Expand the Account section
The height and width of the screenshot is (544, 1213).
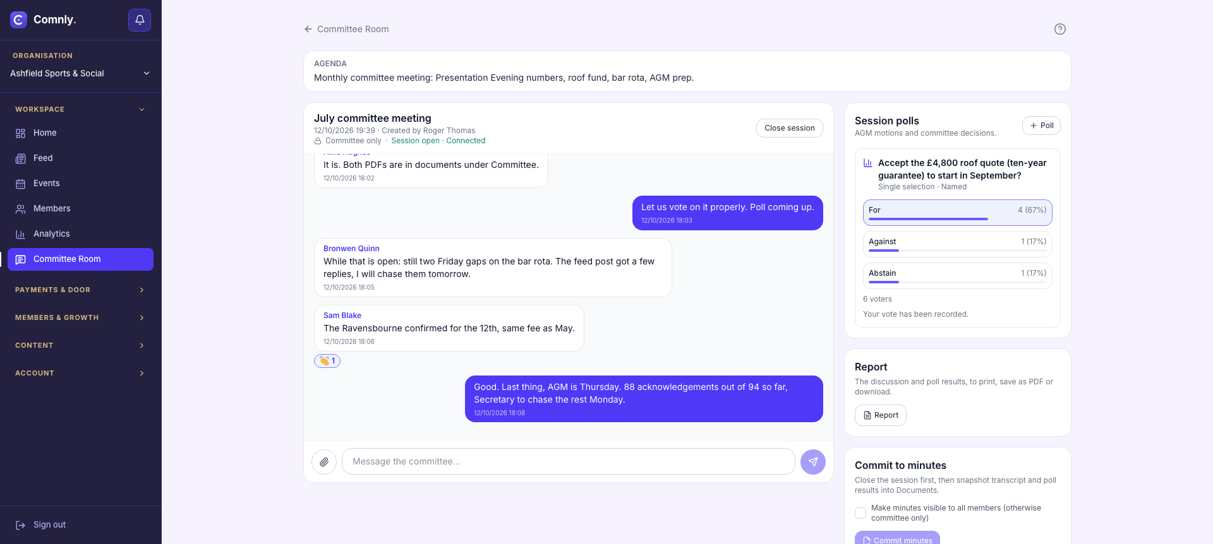[81, 373]
